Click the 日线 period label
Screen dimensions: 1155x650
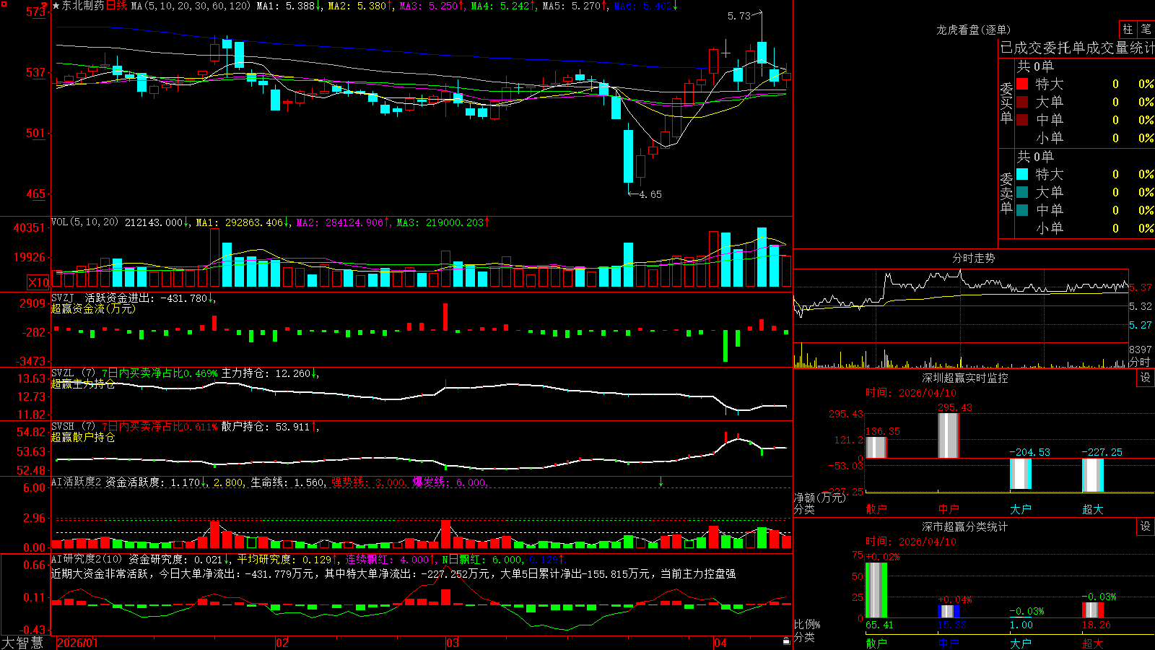[x=116, y=6]
